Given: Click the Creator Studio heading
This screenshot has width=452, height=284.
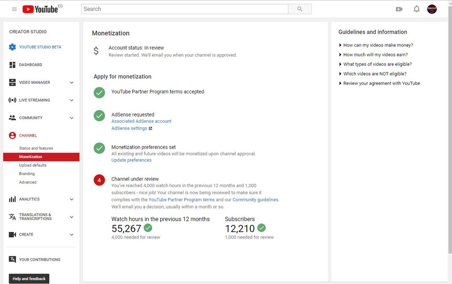Looking at the screenshot, I should pos(28,32).
